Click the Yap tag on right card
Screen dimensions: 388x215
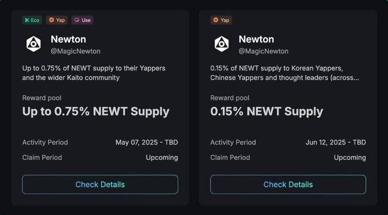tap(221, 20)
